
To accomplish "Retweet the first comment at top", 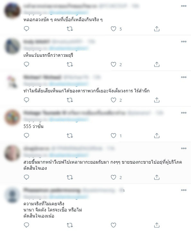I will (x=70, y=29).
